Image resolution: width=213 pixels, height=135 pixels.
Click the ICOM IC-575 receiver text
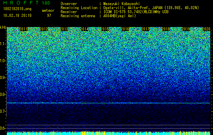[x=136, y=12]
